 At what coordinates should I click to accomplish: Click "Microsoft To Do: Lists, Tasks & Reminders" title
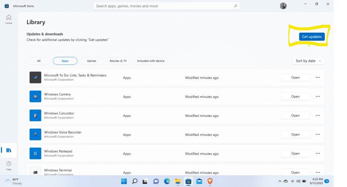[75, 75]
